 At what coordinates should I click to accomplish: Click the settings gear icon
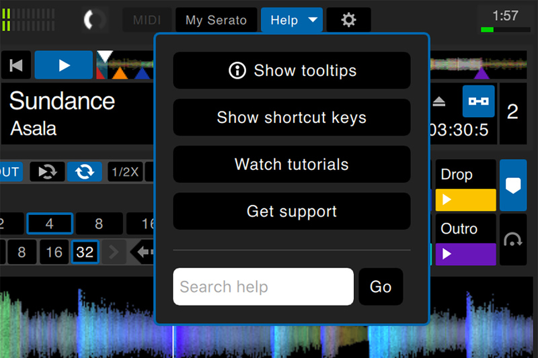coord(348,20)
